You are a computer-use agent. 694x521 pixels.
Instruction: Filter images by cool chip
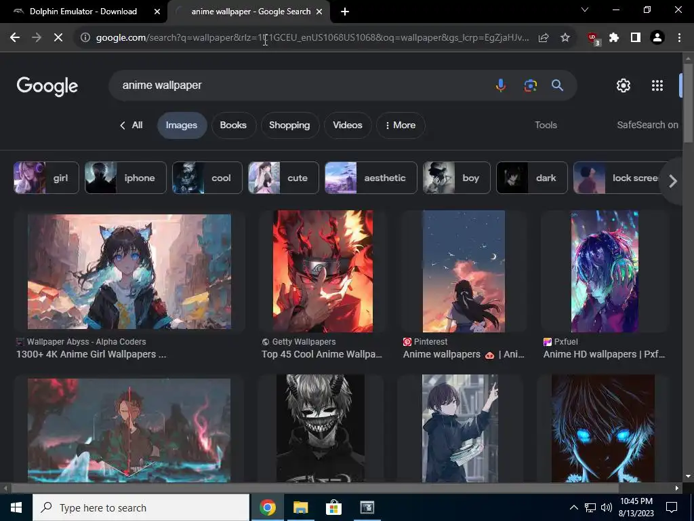click(207, 178)
